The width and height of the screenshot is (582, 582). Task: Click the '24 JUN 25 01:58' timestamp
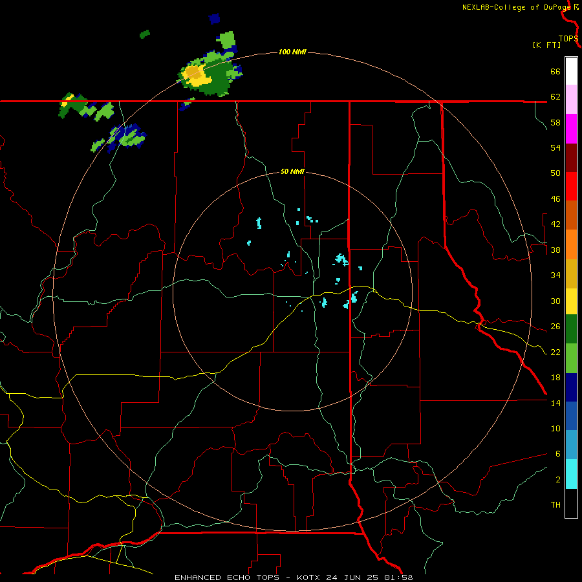click(x=370, y=577)
